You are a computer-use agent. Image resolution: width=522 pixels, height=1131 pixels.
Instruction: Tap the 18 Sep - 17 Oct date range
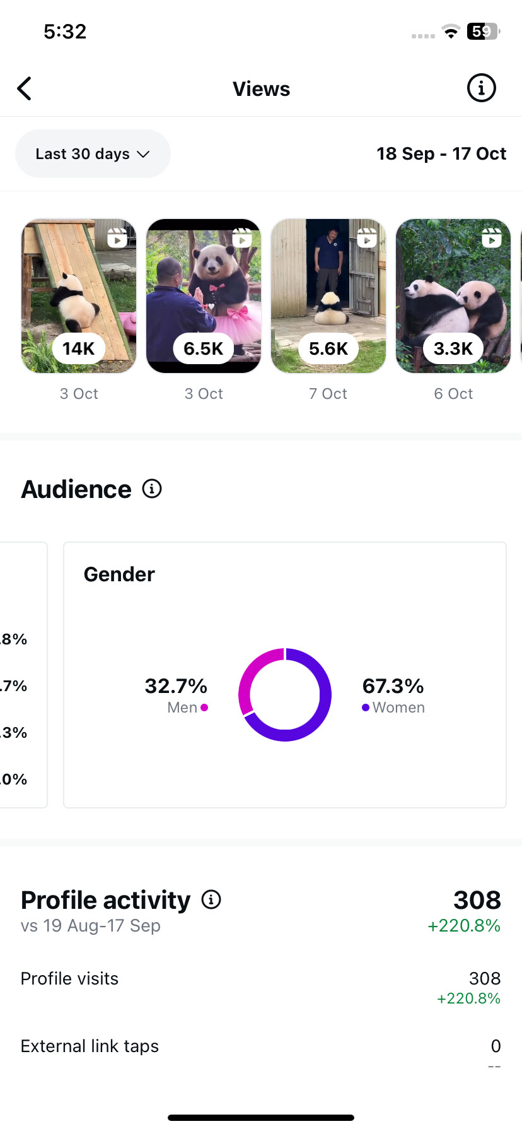click(x=441, y=154)
